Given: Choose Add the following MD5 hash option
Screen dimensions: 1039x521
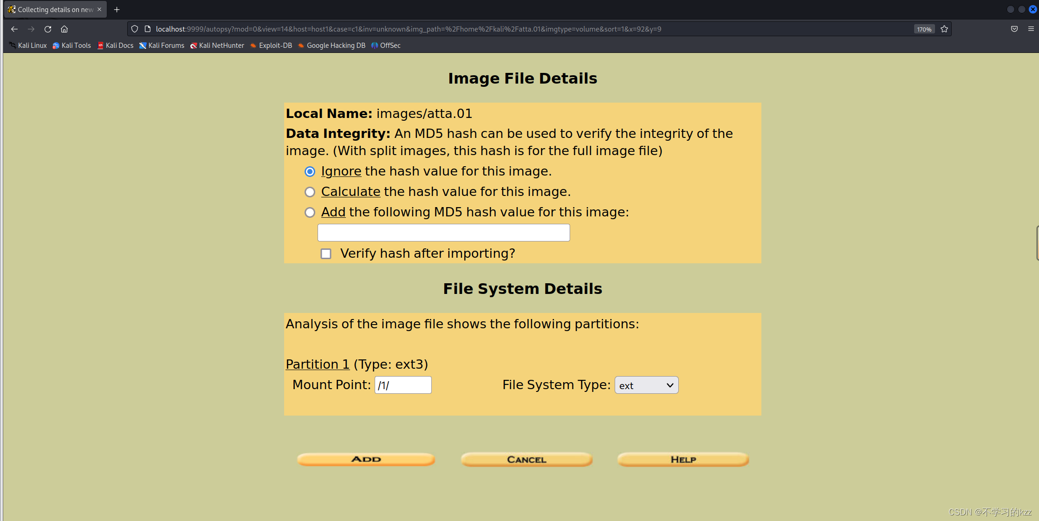Looking at the screenshot, I should click(310, 212).
